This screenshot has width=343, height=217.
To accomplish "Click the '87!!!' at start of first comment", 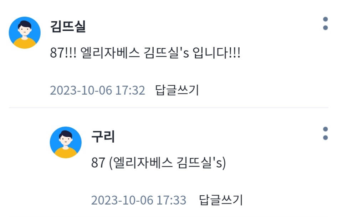I will (63, 53).
